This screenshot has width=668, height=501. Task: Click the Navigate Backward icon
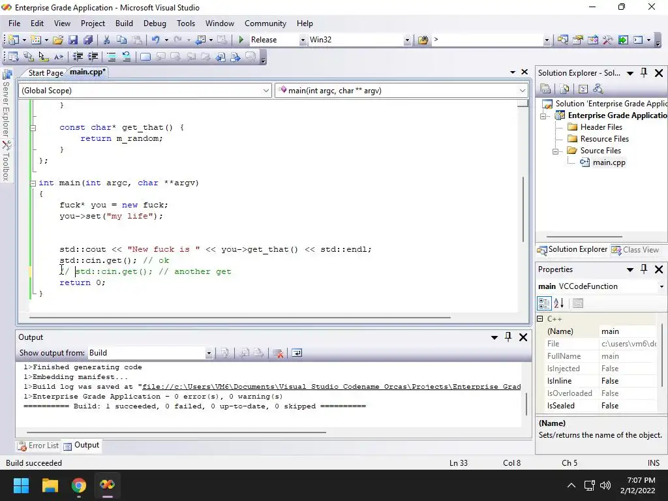coord(200,40)
